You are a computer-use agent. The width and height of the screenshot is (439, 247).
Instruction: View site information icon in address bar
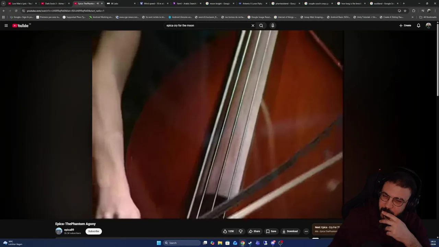click(23, 11)
